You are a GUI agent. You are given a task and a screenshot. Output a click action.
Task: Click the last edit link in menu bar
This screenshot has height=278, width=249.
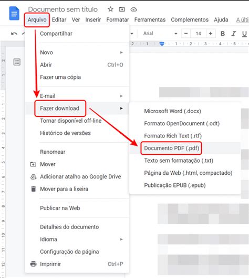coord(243,20)
